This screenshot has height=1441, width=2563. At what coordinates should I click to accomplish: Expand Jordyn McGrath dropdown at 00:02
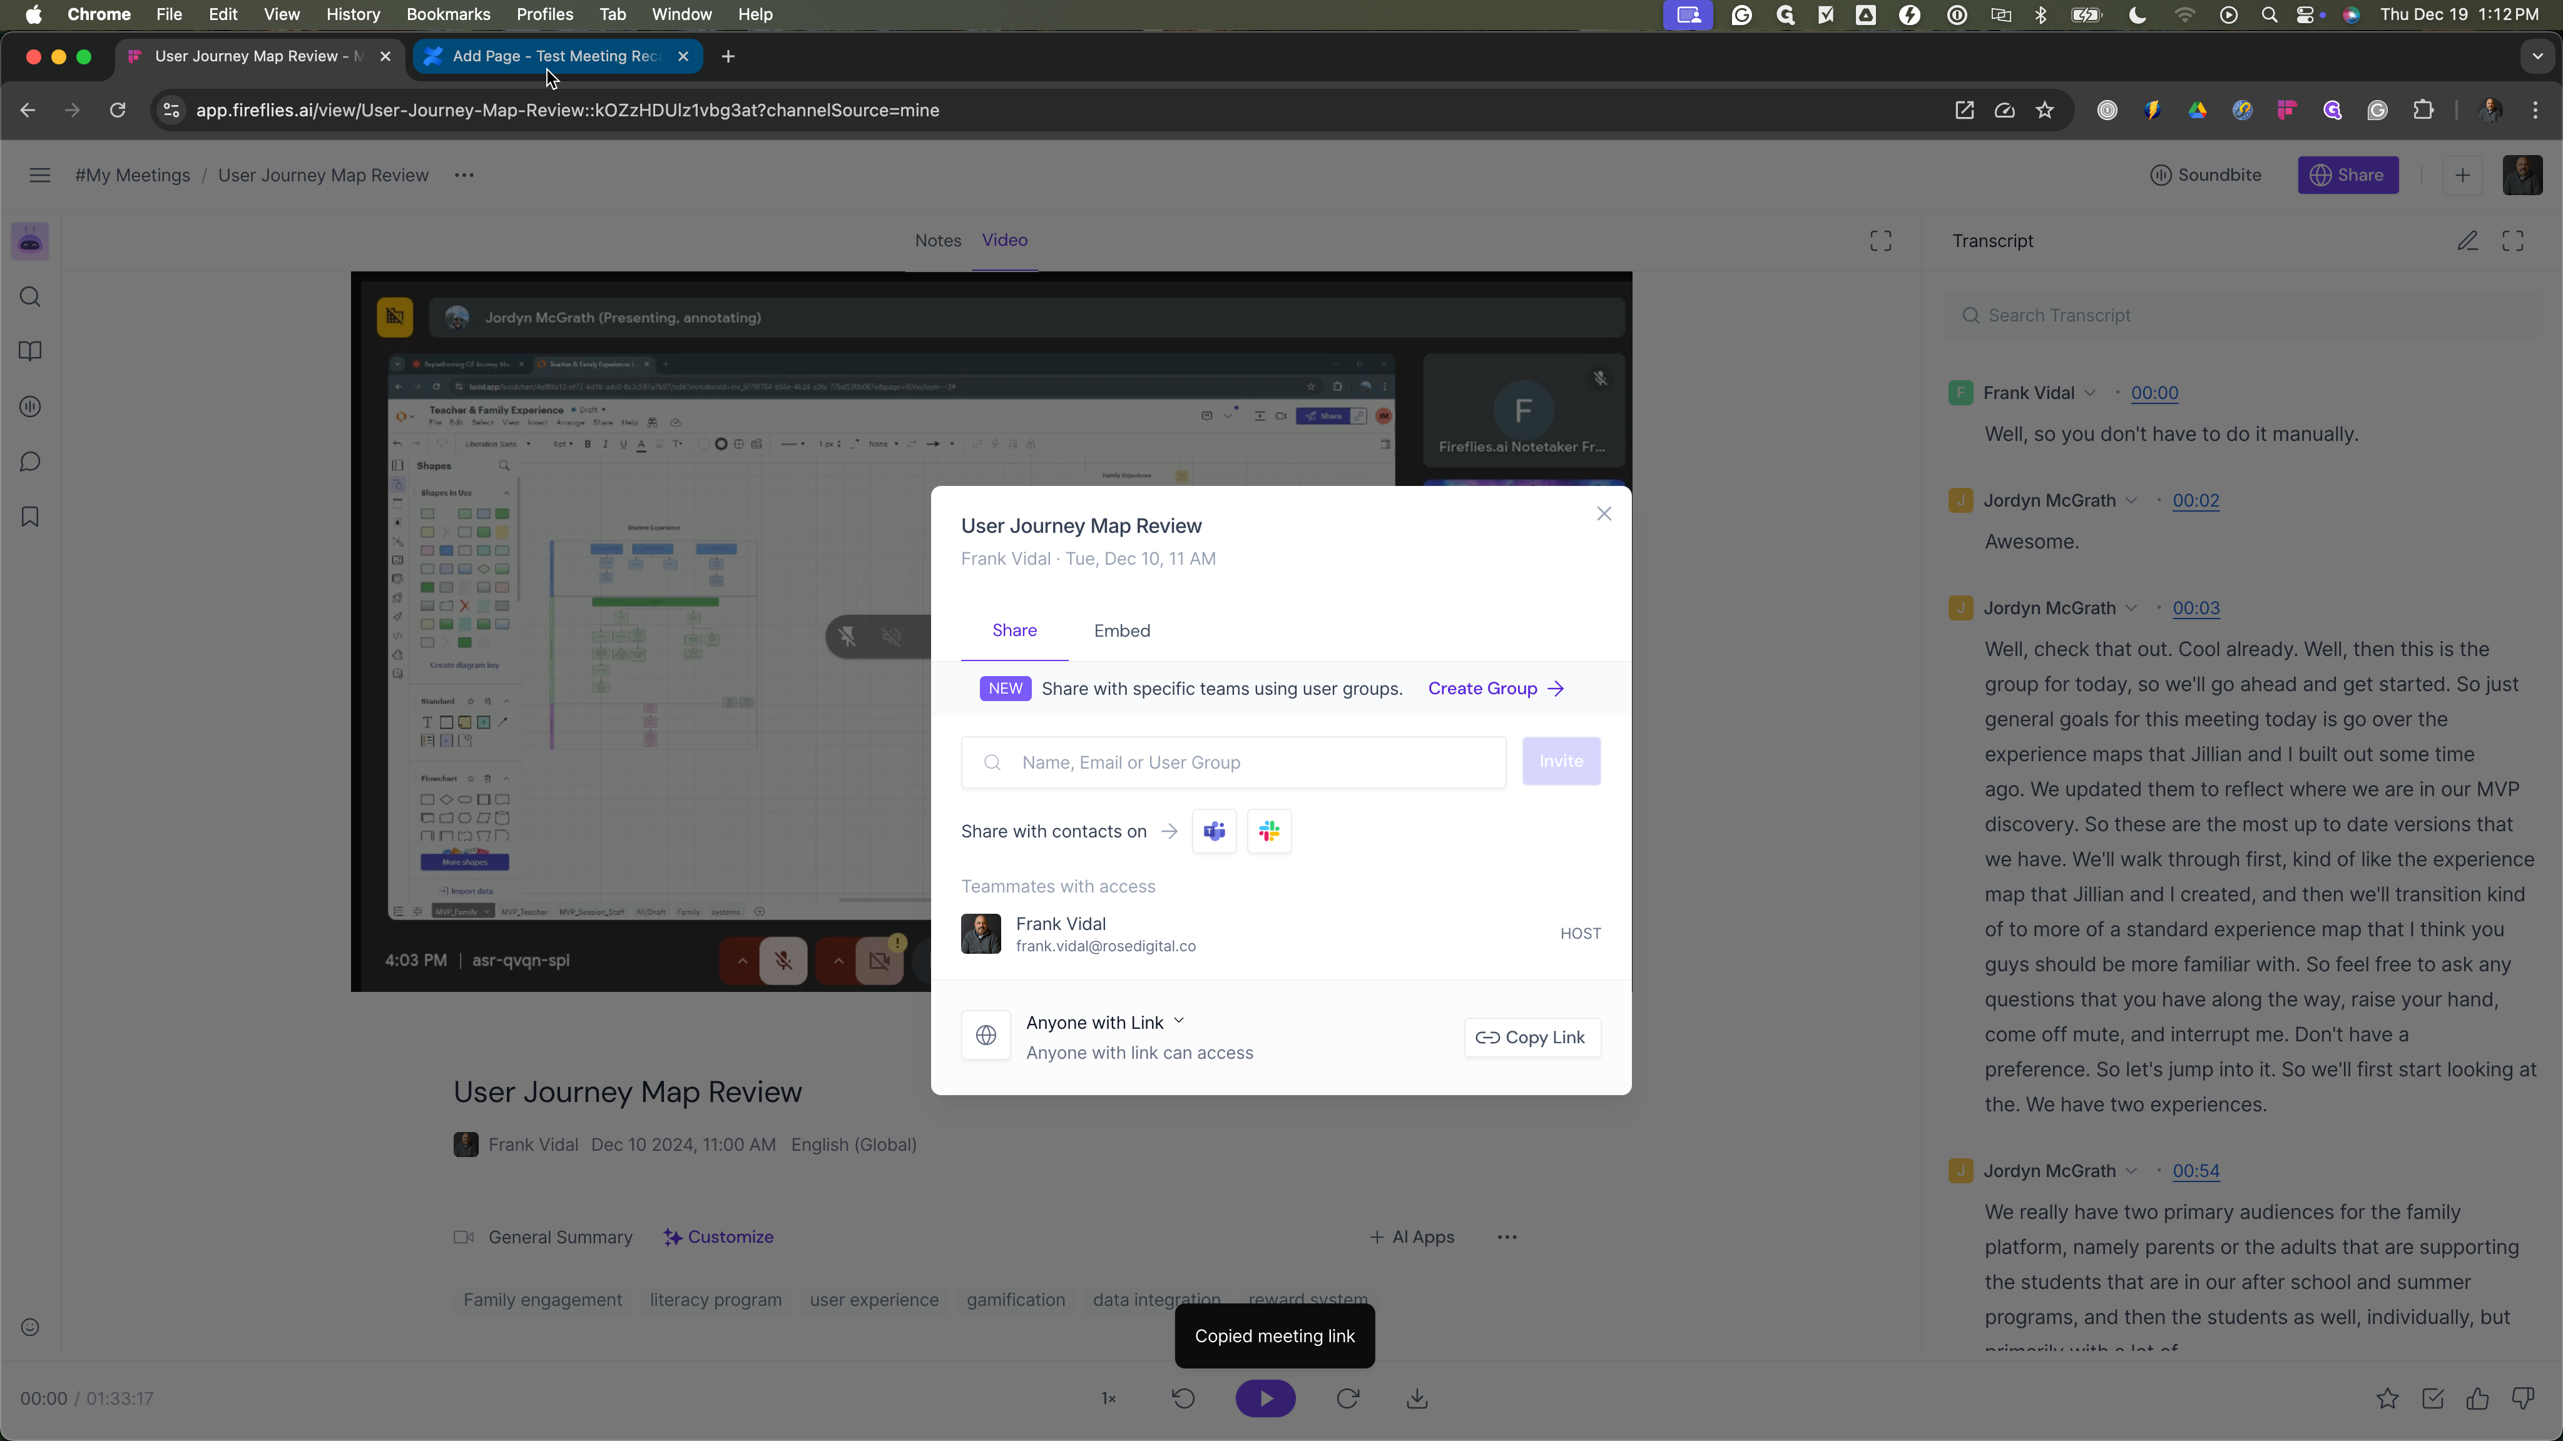click(2131, 500)
